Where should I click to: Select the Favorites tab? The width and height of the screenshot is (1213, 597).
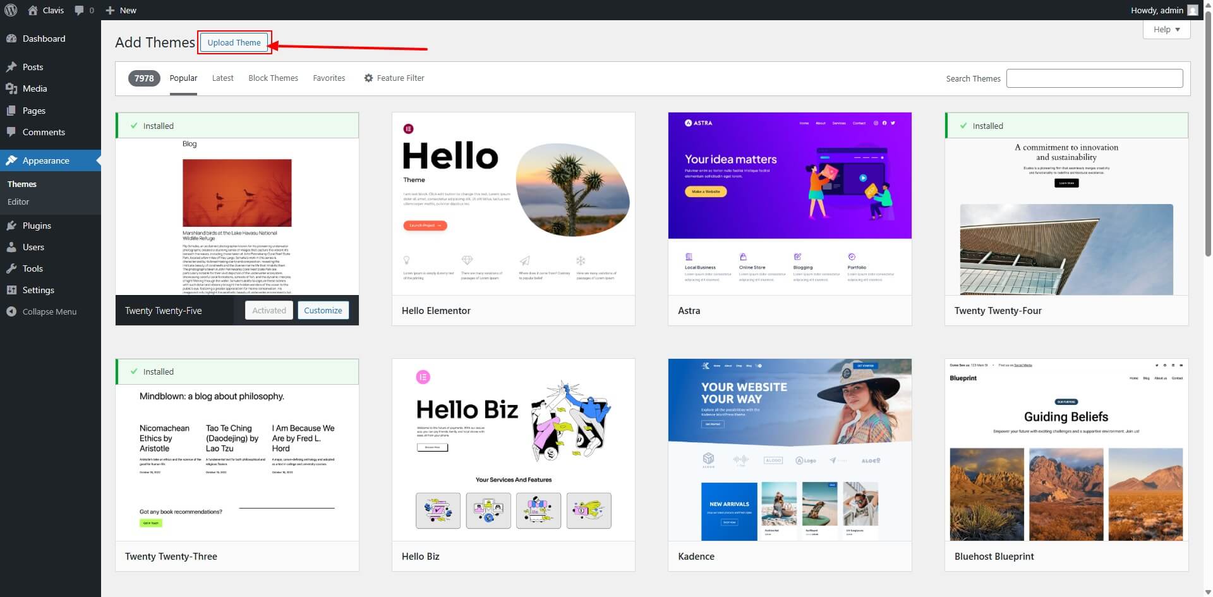(x=329, y=78)
